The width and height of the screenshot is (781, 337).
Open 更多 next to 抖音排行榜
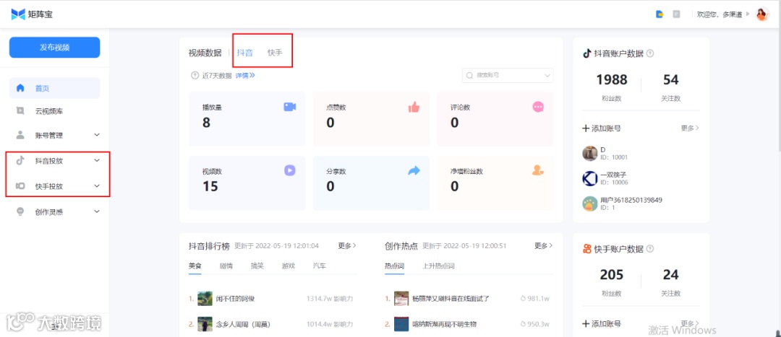(347, 245)
